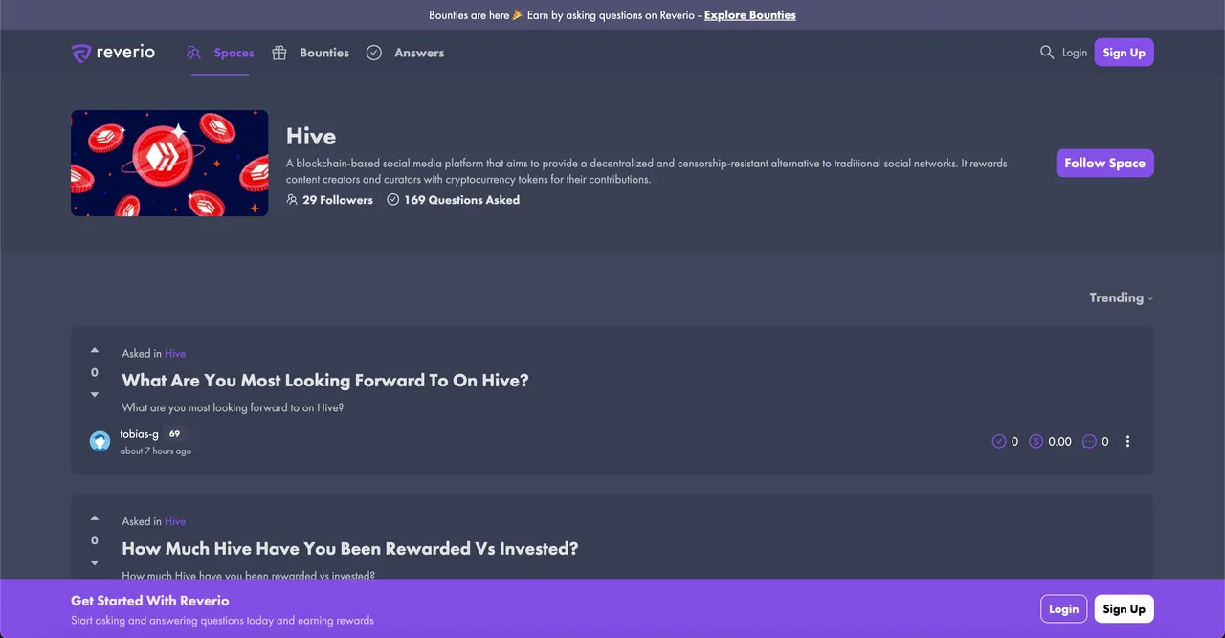Click the 'Get Started With Reverio' heading

(x=150, y=601)
